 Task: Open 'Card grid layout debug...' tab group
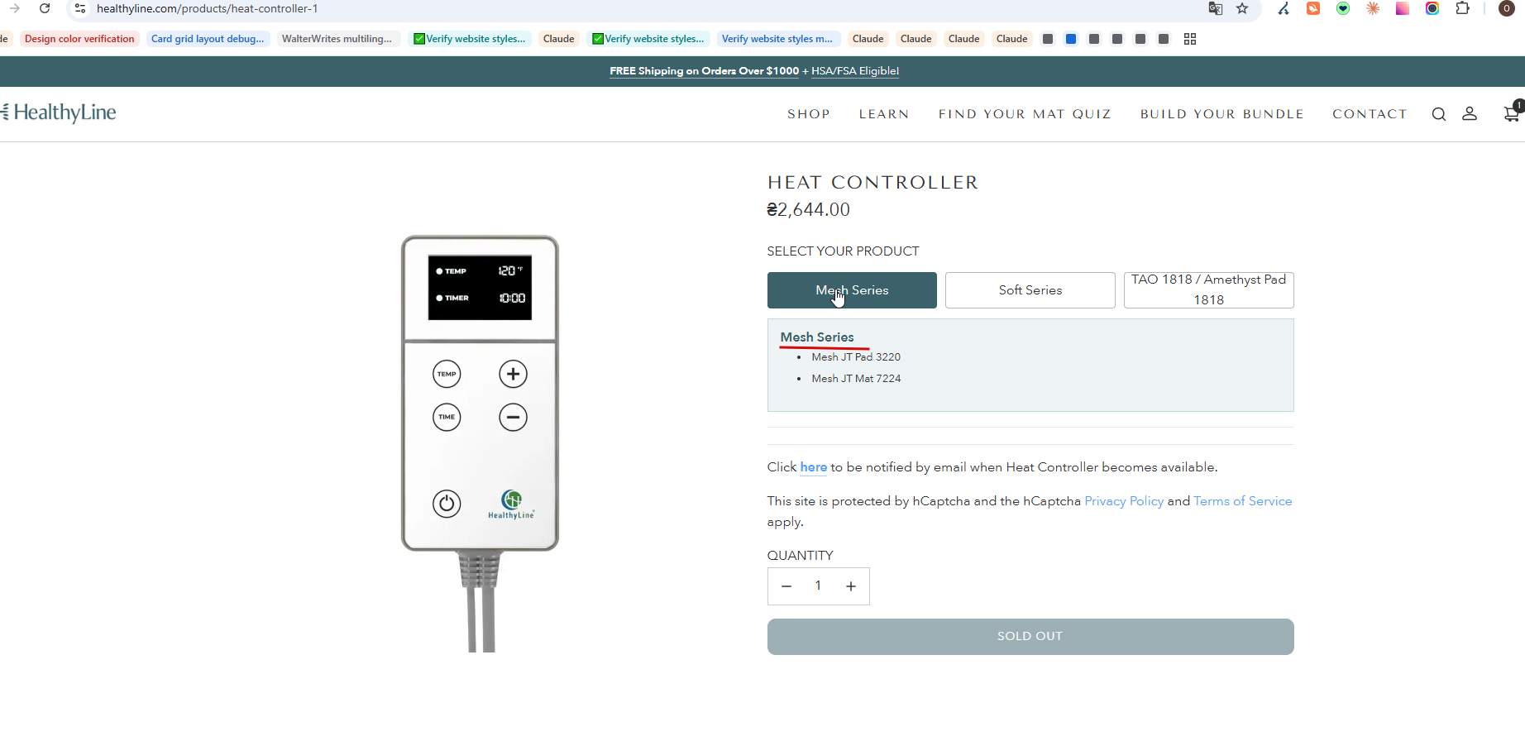point(208,39)
